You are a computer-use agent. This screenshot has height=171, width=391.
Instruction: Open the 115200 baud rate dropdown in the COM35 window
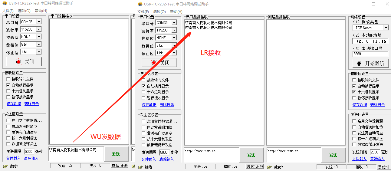174,30
